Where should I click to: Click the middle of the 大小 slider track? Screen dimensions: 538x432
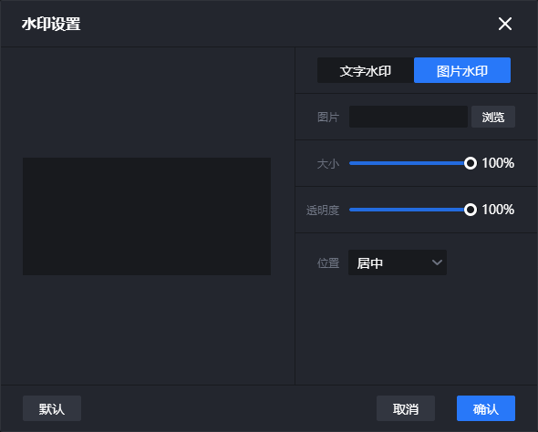(409, 163)
